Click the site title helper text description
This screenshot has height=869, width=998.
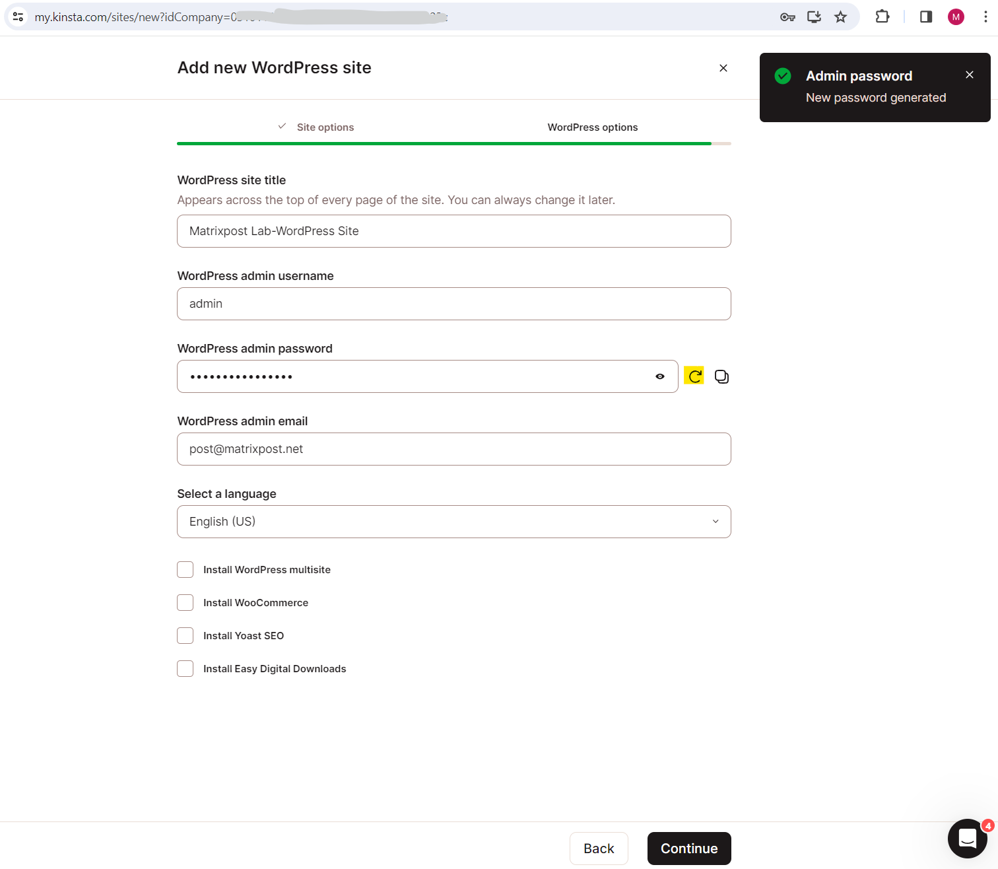[x=396, y=200]
